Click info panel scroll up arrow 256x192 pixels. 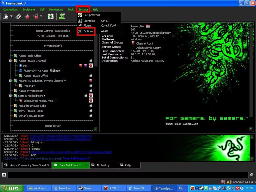click(251, 25)
